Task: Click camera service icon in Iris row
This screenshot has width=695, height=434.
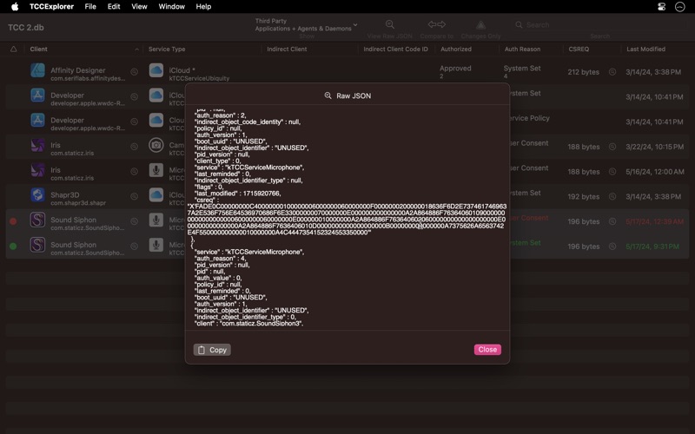Action: [x=156, y=145]
